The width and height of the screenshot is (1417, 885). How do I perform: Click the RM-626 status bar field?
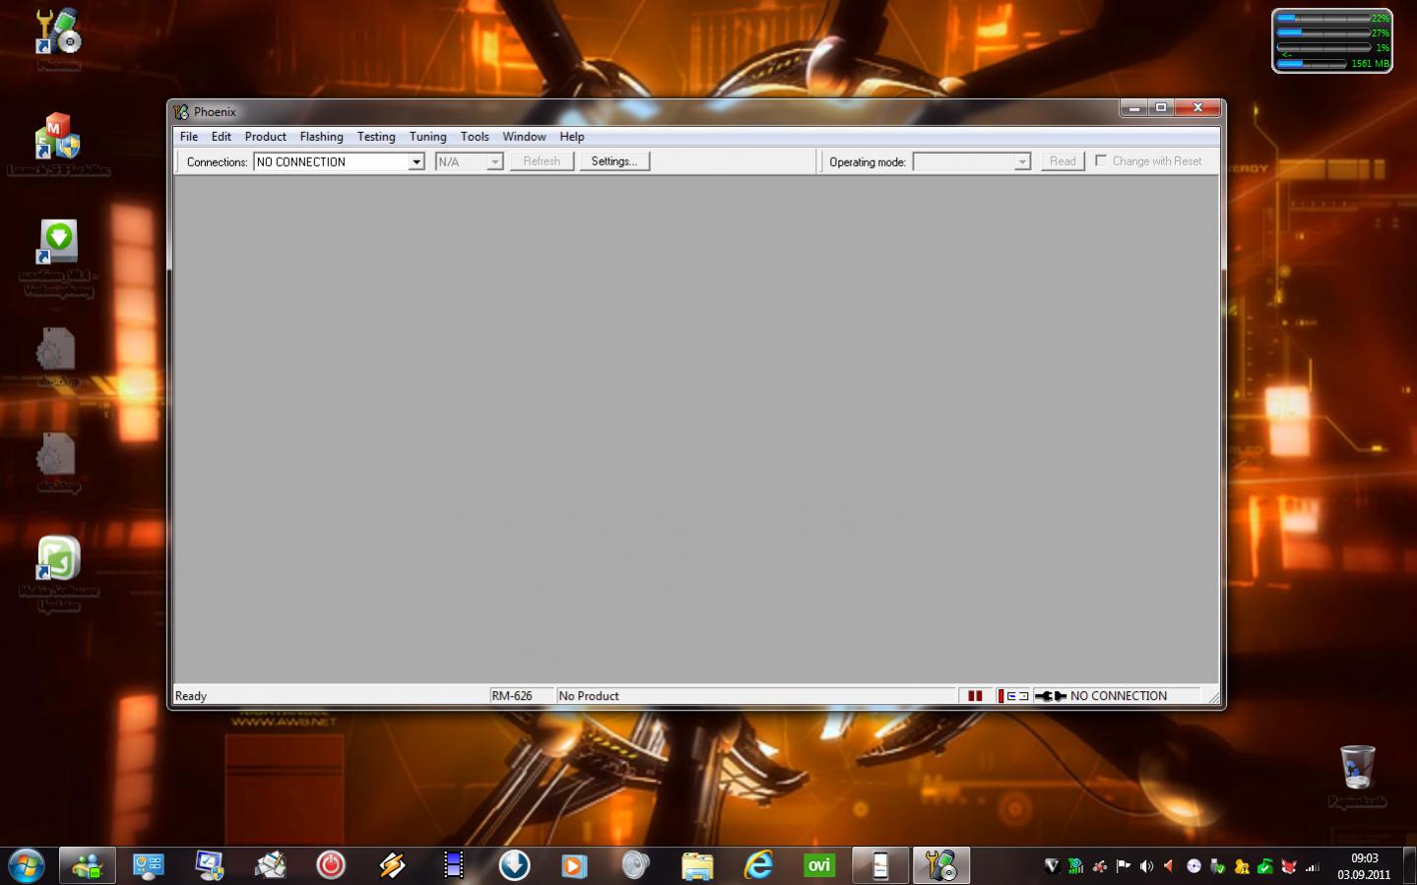tap(521, 696)
